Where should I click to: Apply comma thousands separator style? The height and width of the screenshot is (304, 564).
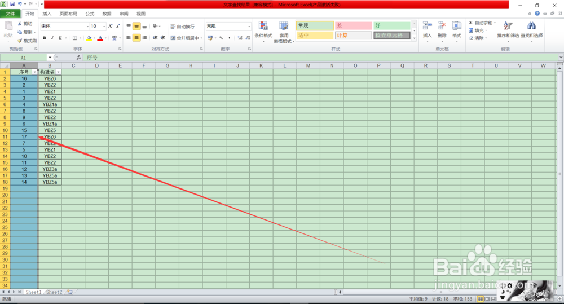[x=229, y=38]
